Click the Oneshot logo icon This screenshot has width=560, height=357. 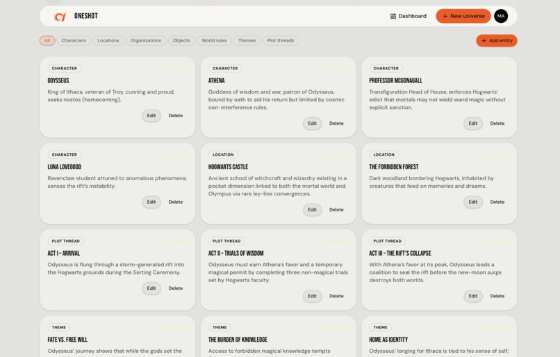tap(60, 17)
